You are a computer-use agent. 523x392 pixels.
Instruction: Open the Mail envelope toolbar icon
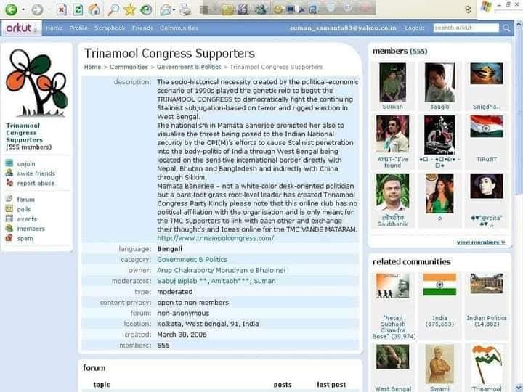point(166,9)
